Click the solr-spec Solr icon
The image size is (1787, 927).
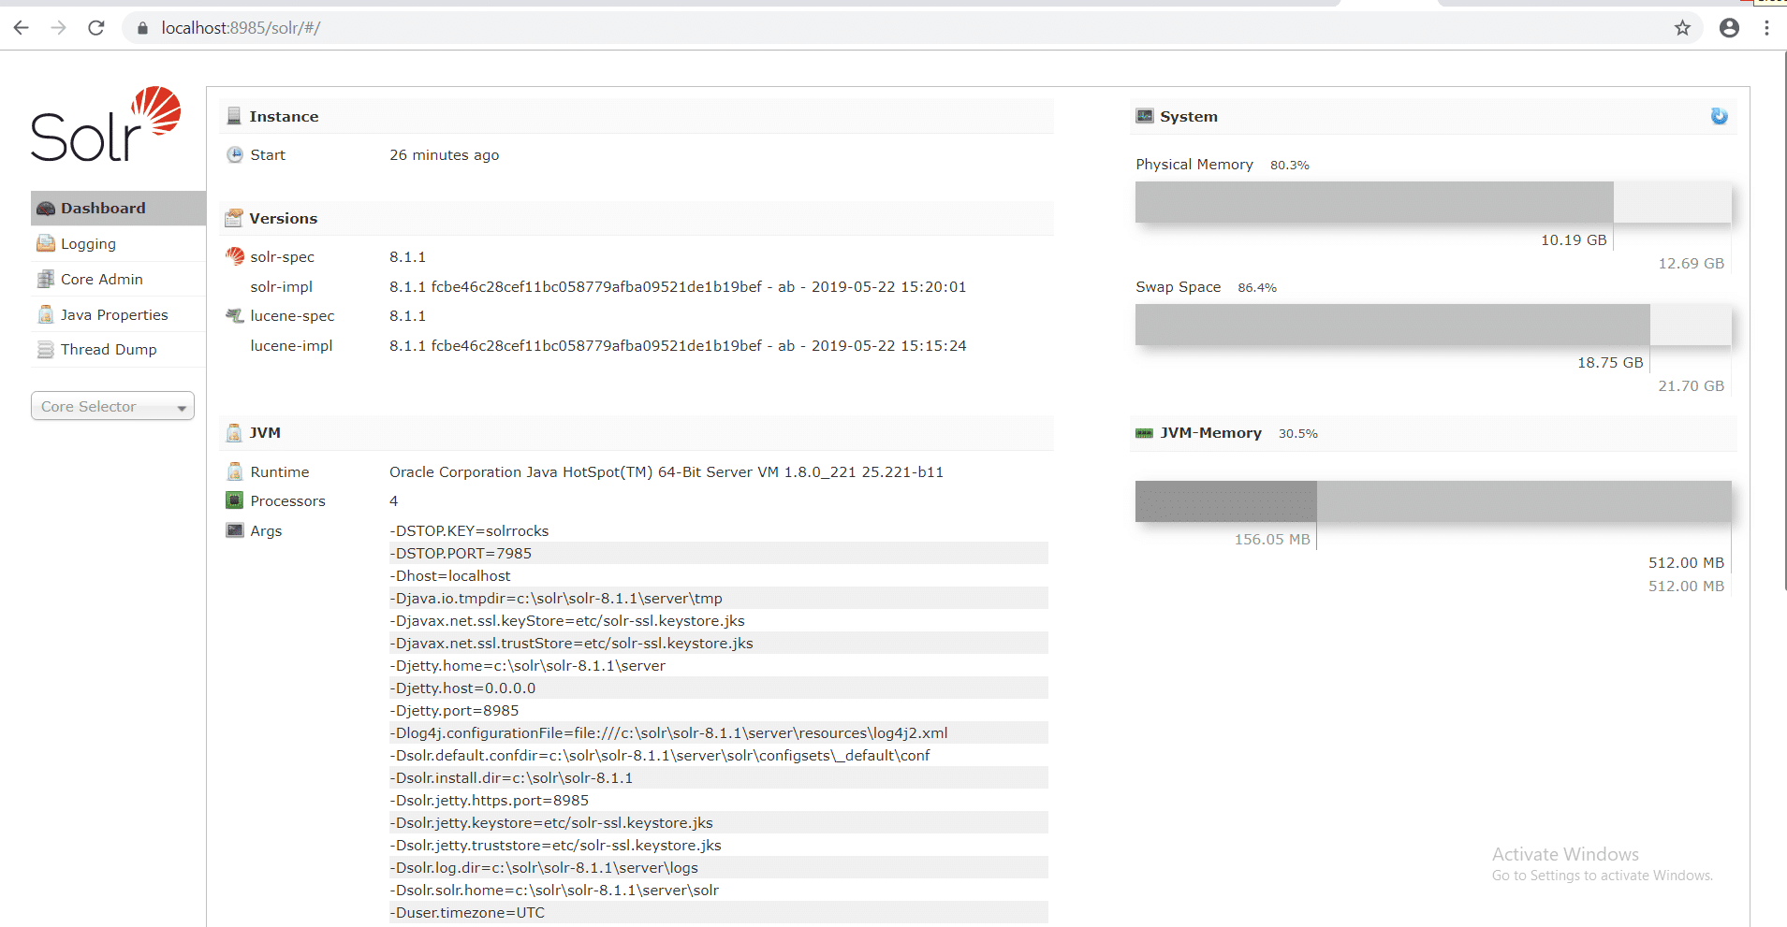click(x=235, y=256)
